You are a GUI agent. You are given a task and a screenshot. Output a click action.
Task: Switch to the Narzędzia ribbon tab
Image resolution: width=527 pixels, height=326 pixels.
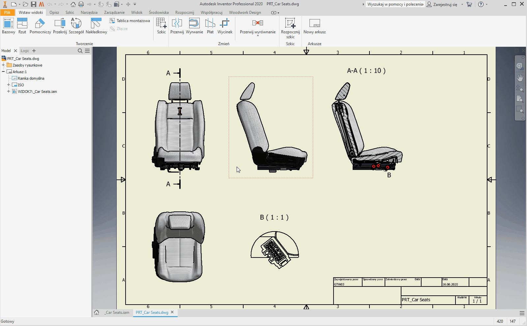pos(89,13)
